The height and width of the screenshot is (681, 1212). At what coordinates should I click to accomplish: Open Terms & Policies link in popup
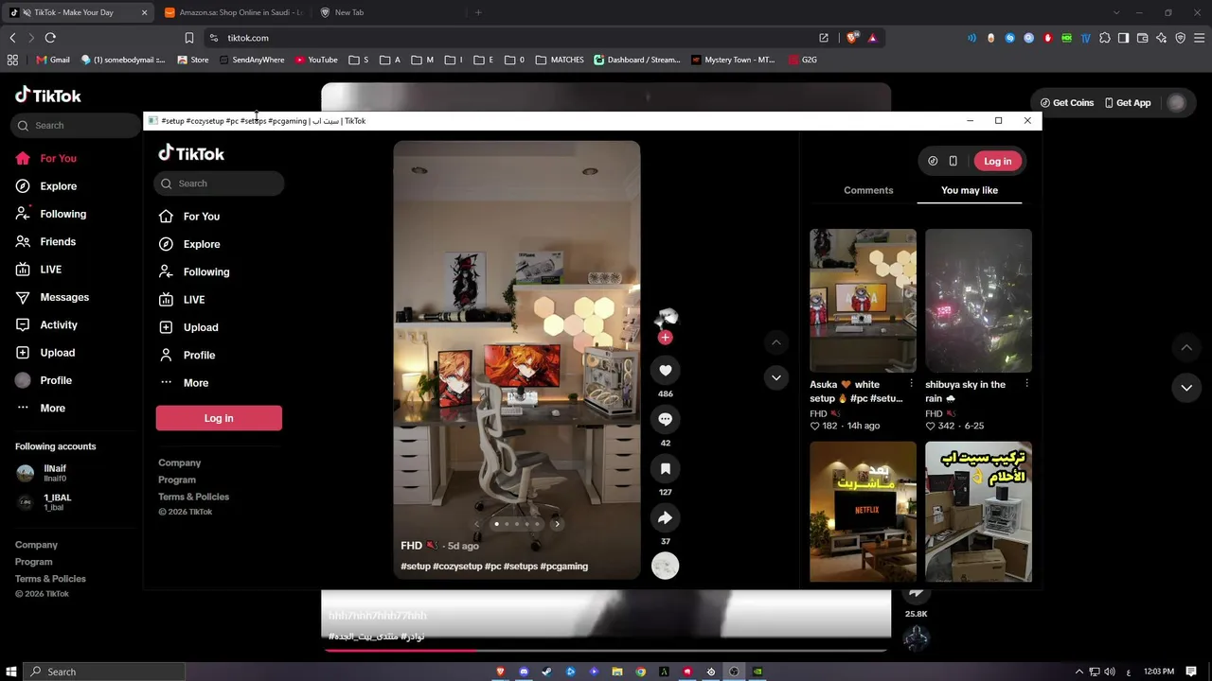pyautogui.click(x=194, y=497)
